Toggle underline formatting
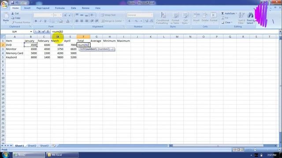This screenshot has height=158, width=282. coord(45,21)
